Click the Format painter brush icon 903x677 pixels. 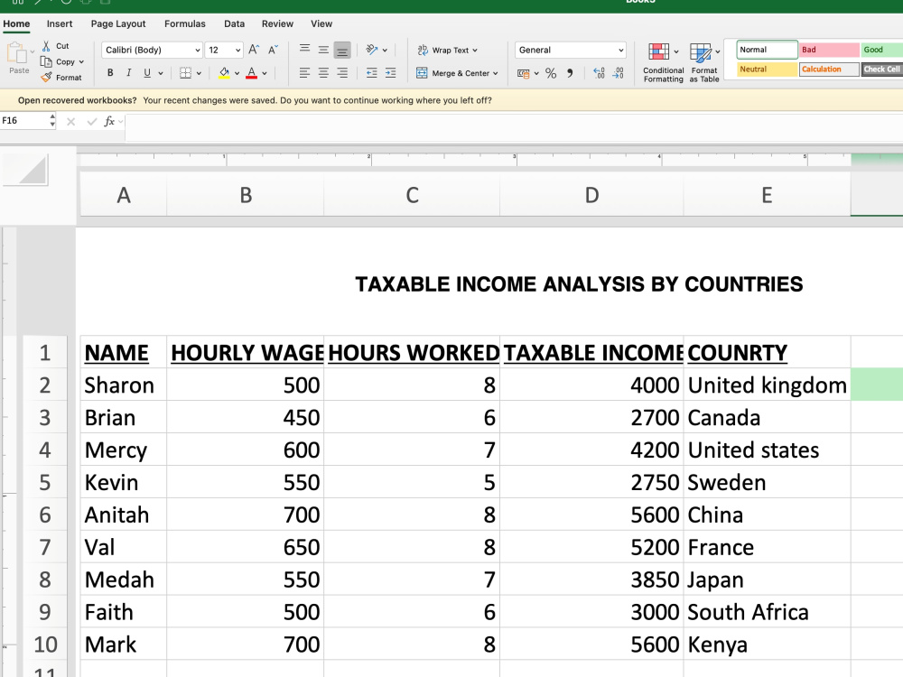click(46, 77)
